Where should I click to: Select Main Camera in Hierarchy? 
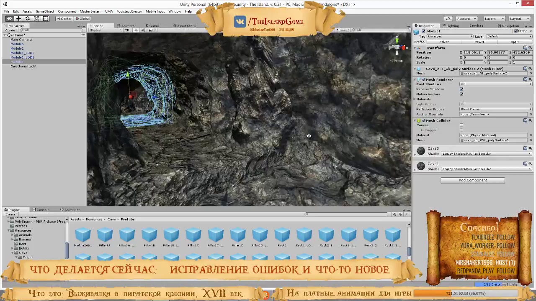(21, 40)
